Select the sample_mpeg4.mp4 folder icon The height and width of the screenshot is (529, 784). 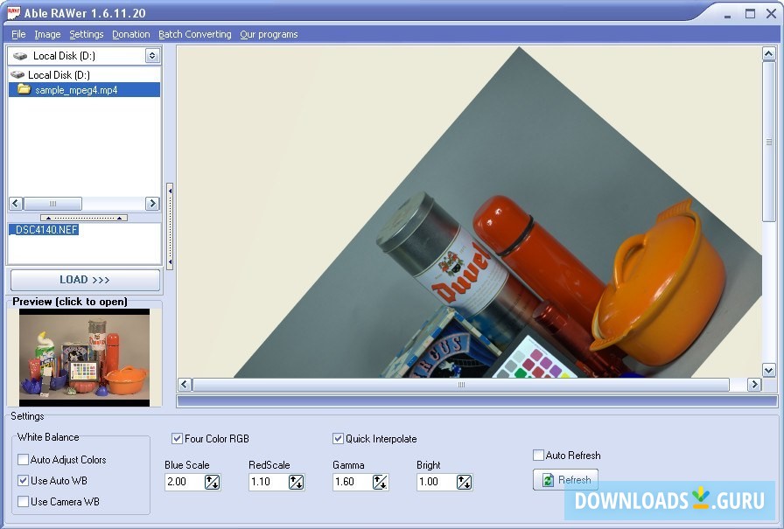[x=24, y=90]
